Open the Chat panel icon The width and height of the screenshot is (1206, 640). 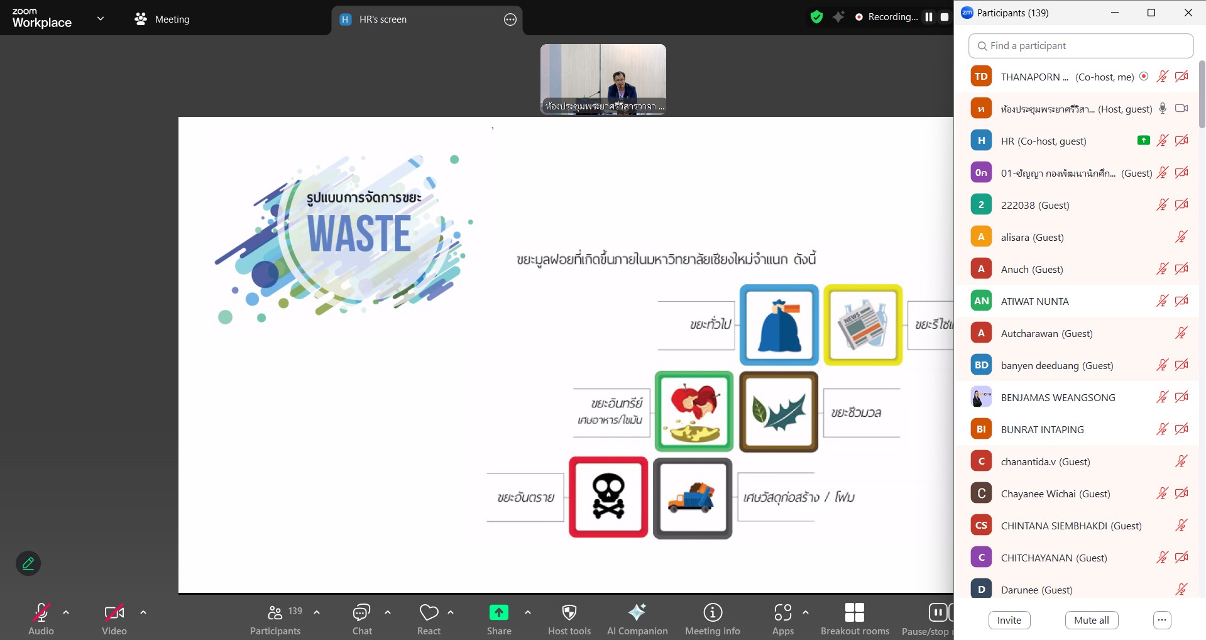361,613
